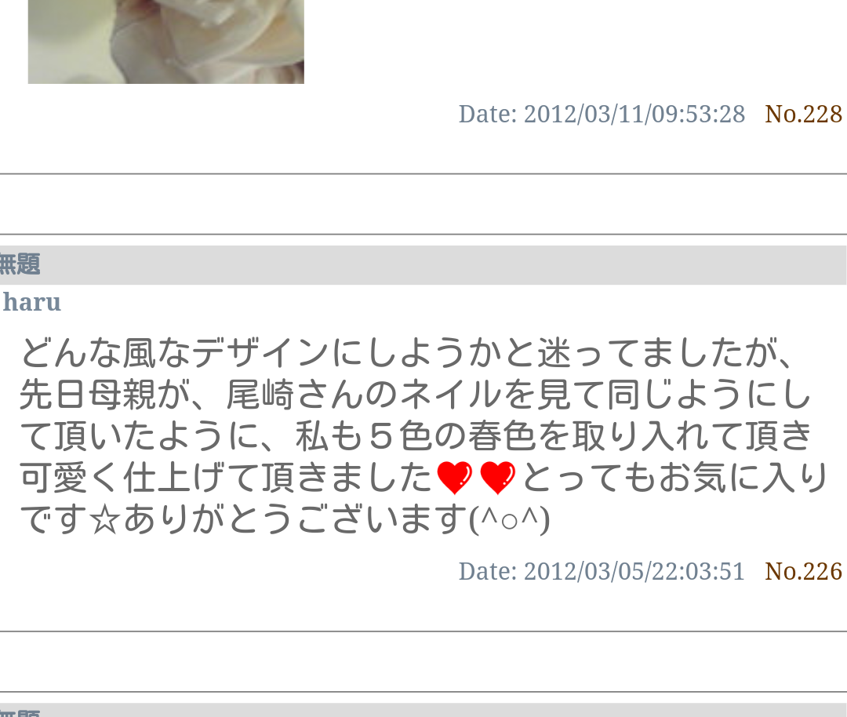847x717 pixels.
Task: Click the second red heart emoji
Action: click(x=497, y=479)
